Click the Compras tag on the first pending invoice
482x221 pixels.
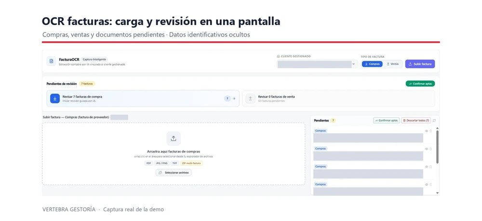[321, 131]
